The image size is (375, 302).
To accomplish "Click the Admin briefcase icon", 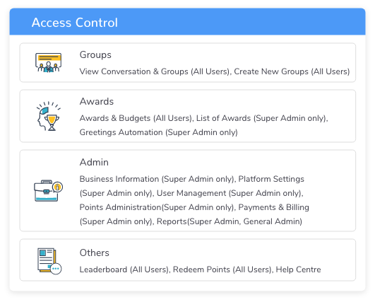I will pos(48,191).
